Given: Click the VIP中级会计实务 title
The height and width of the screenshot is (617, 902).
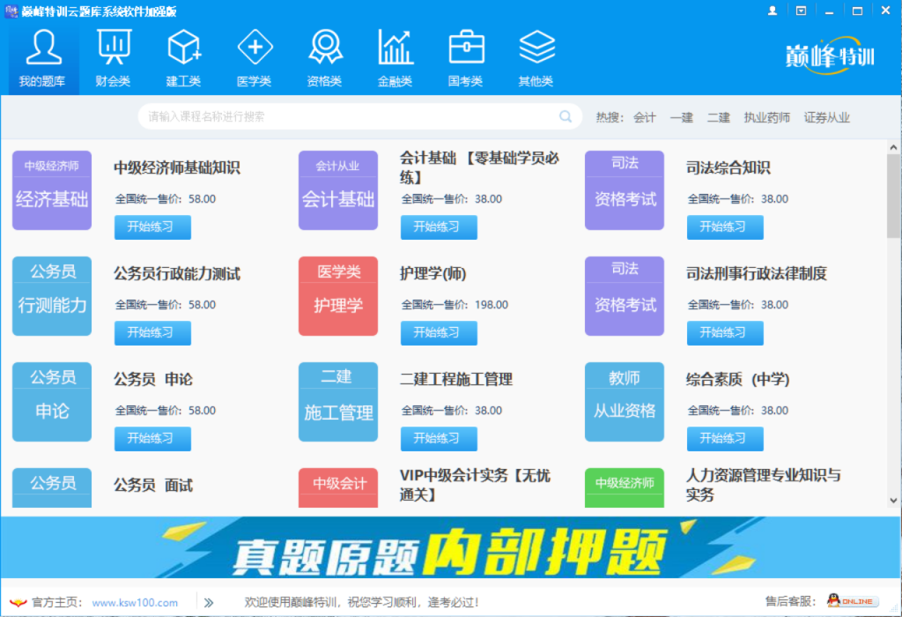Looking at the screenshot, I should 475,485.
